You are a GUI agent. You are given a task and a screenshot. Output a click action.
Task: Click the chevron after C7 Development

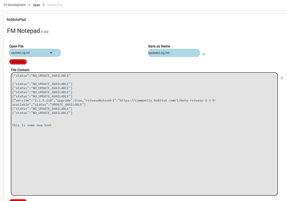(x=29, y=5)
